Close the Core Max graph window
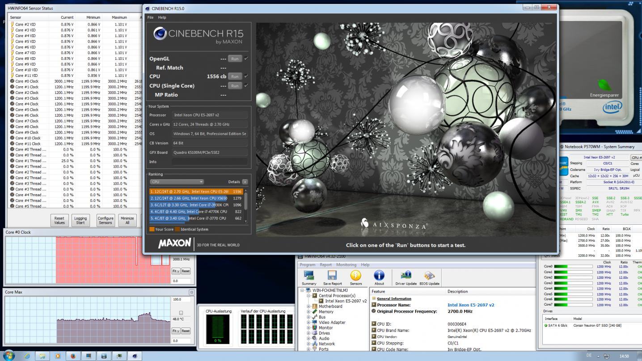The image size is (642, 361). pyautogui.click(x=192, y=292)
